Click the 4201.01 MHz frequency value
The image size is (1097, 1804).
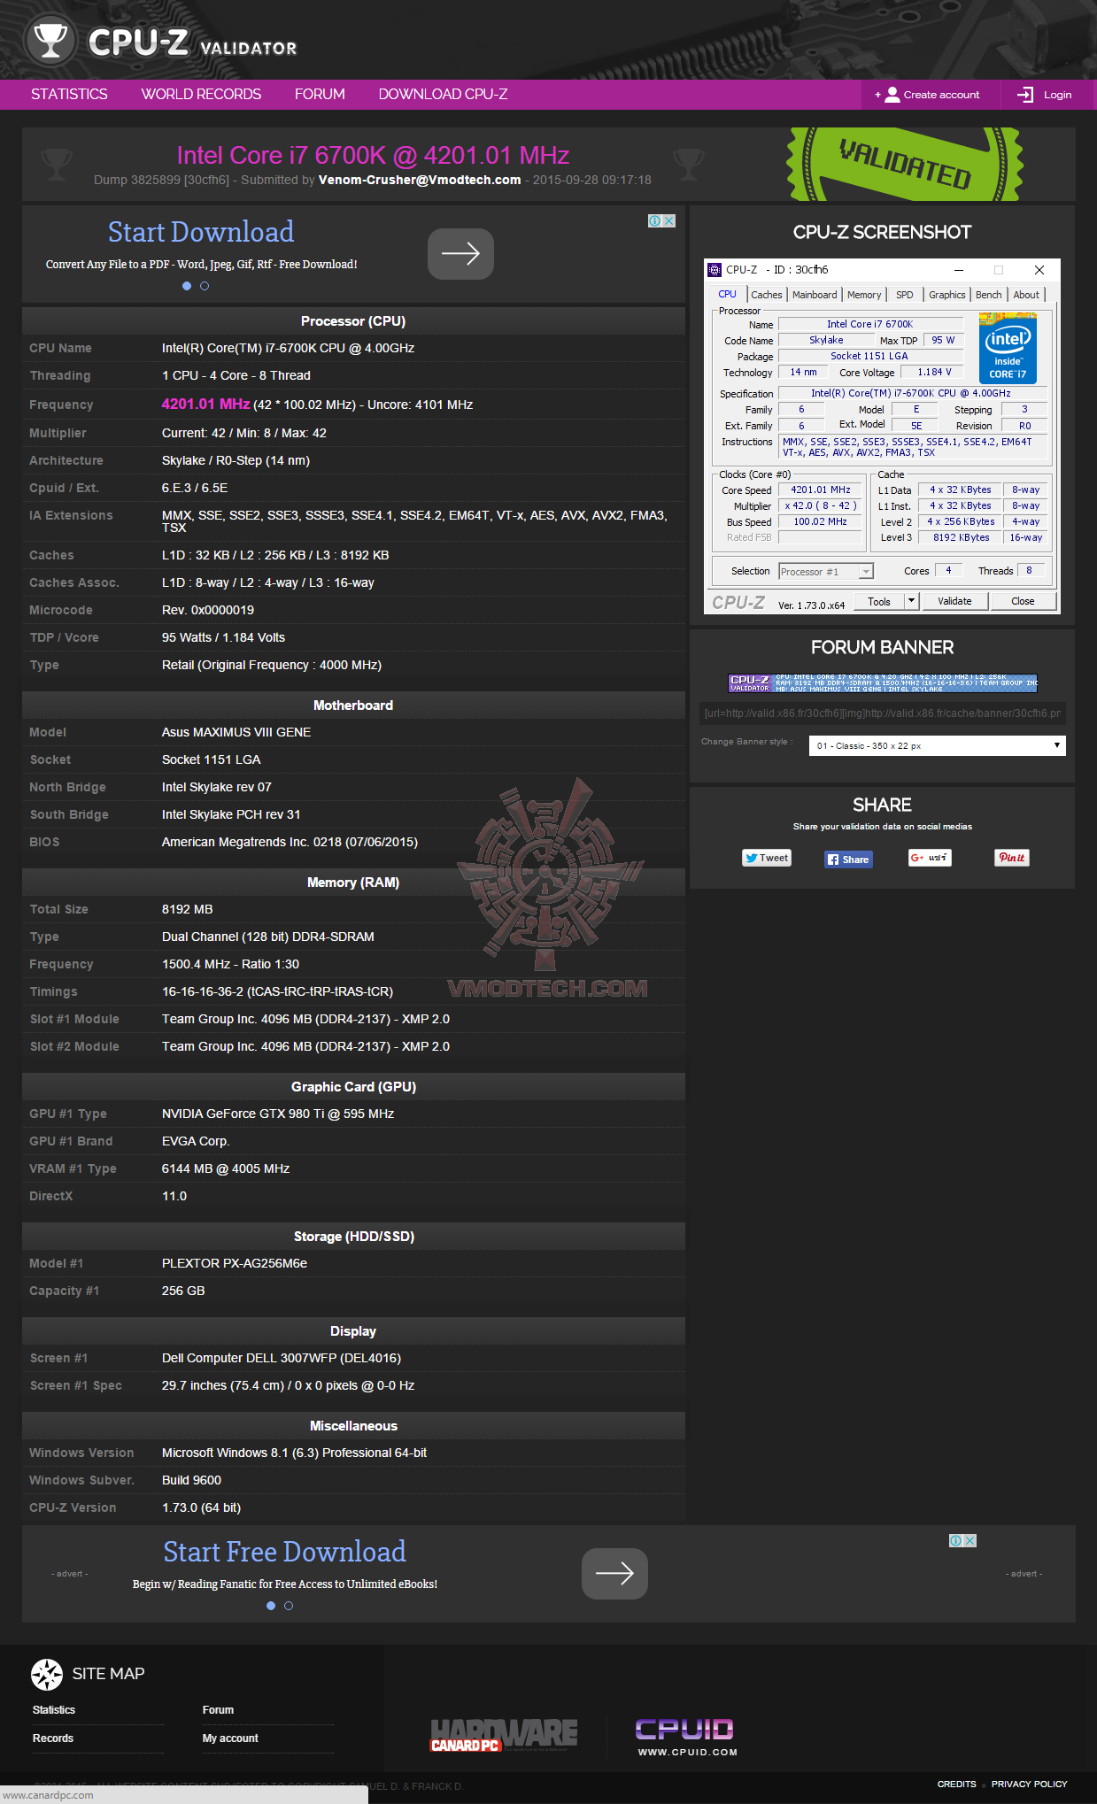205,404
